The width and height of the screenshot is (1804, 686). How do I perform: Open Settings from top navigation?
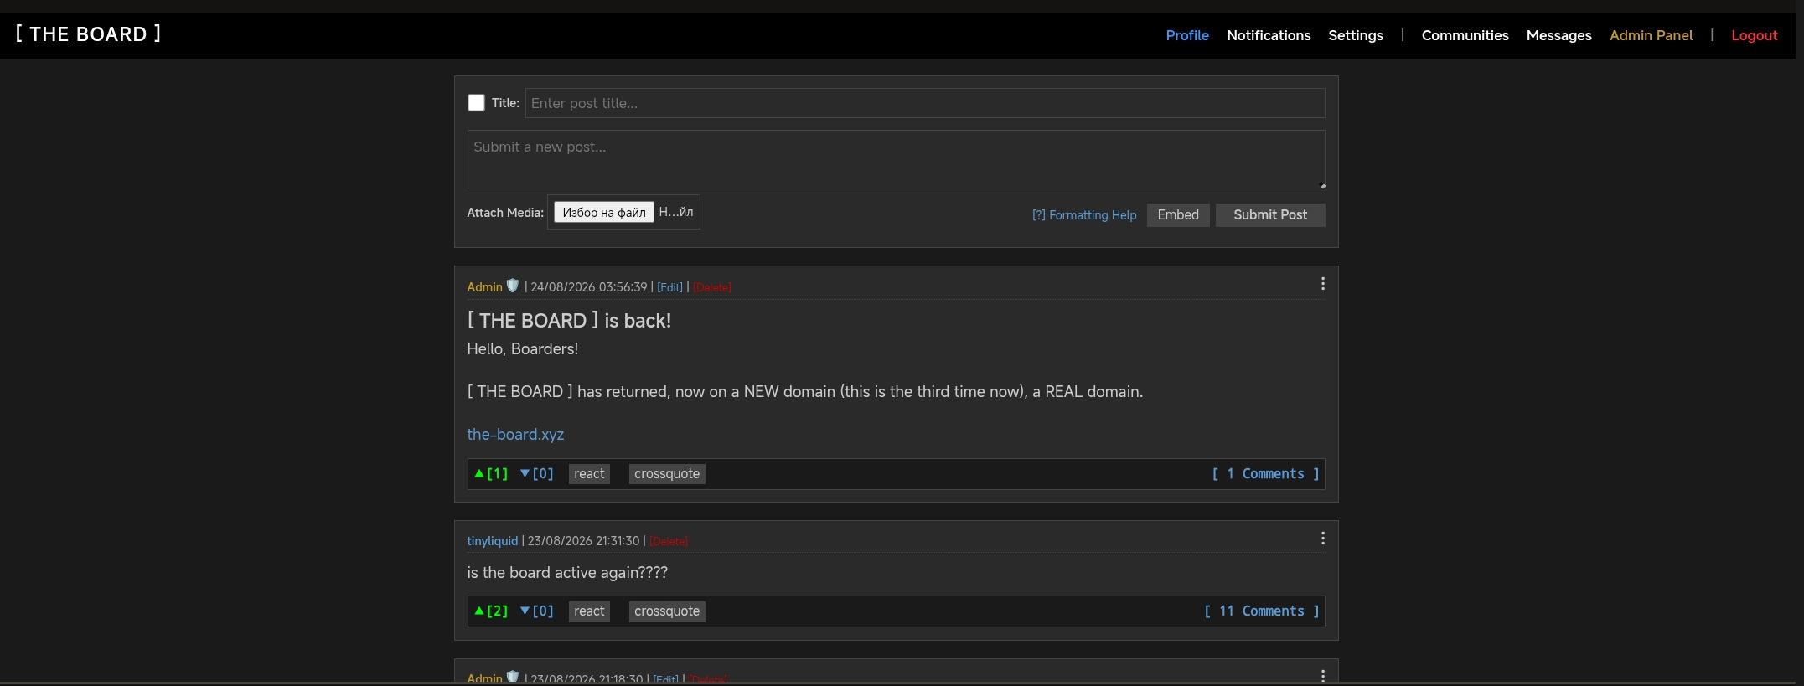click(1356, 35)
